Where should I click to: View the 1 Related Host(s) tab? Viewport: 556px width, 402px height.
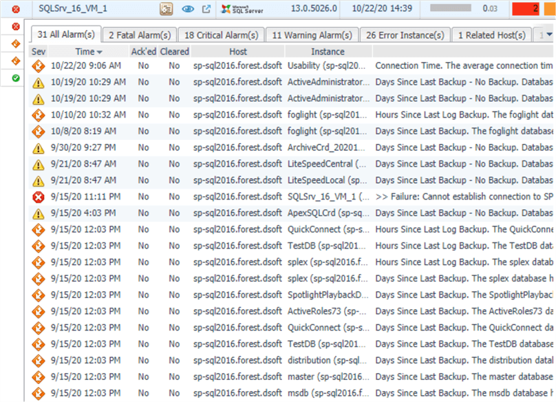pos(492,35)
